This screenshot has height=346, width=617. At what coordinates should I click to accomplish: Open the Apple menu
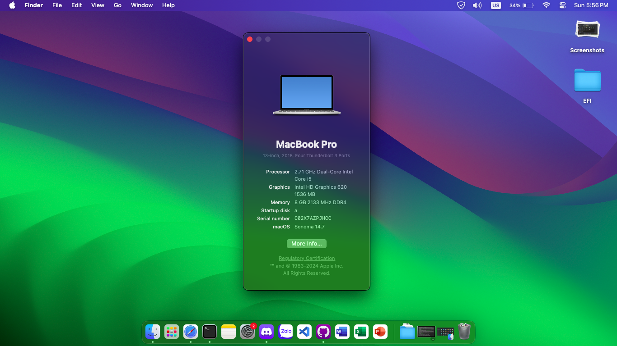coord(12,5)
